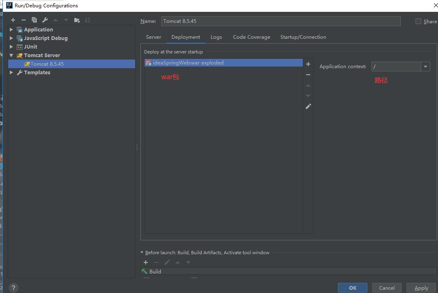Image resolution: width=438 pixels, height=293 pixels.
Task: Add a deployment artifact
Action: pyautogui.click(x=308, y=64)
